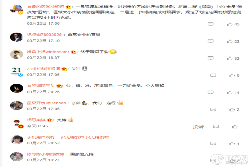The width and height of the screenshot is (251, 167).
Task: Click 纪尧姆78932925's avatar picture
Action: point(17,37)
